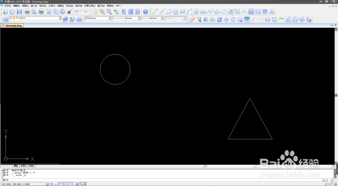
Task: Open Print Preview icon
Action: [x=34, y=11]
